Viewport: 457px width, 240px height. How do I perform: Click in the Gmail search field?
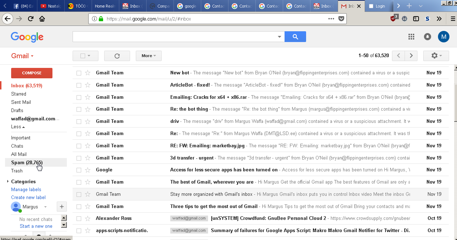(x=174, y=37)
